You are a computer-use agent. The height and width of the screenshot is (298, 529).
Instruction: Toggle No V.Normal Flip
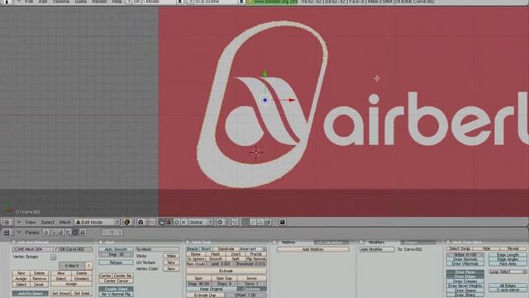(x=116, y=294)
